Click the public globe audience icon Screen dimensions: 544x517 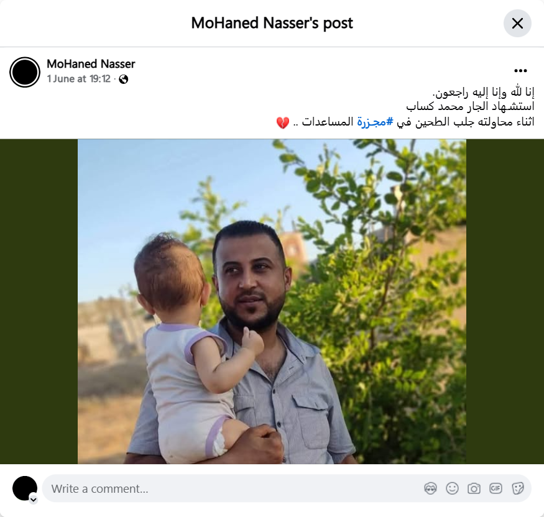(124, 80)
